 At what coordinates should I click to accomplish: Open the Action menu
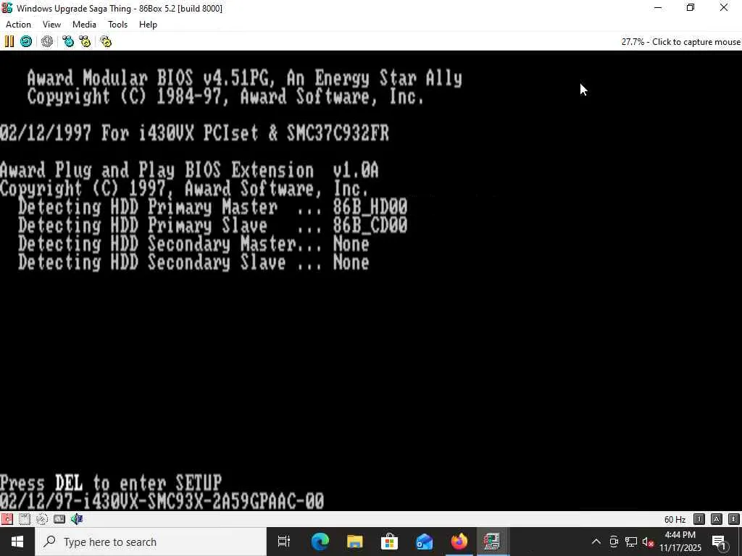(18, 25)
